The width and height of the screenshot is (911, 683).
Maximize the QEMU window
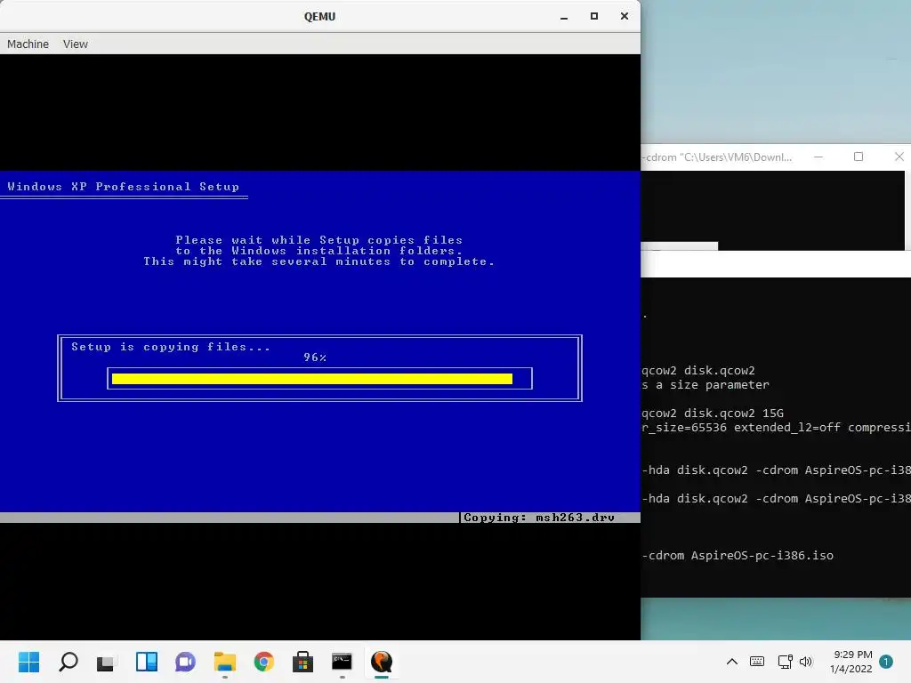[x=593, y=16]
